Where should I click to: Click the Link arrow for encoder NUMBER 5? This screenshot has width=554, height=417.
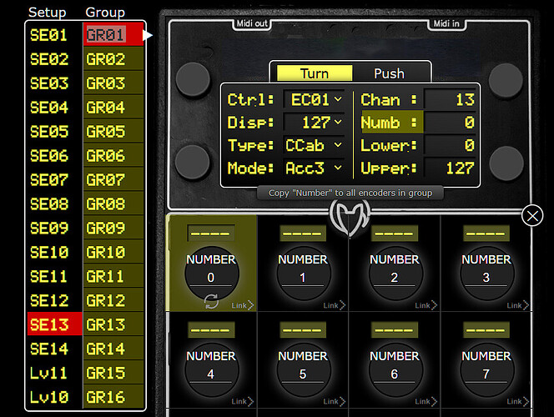click(x=335, y=401)
